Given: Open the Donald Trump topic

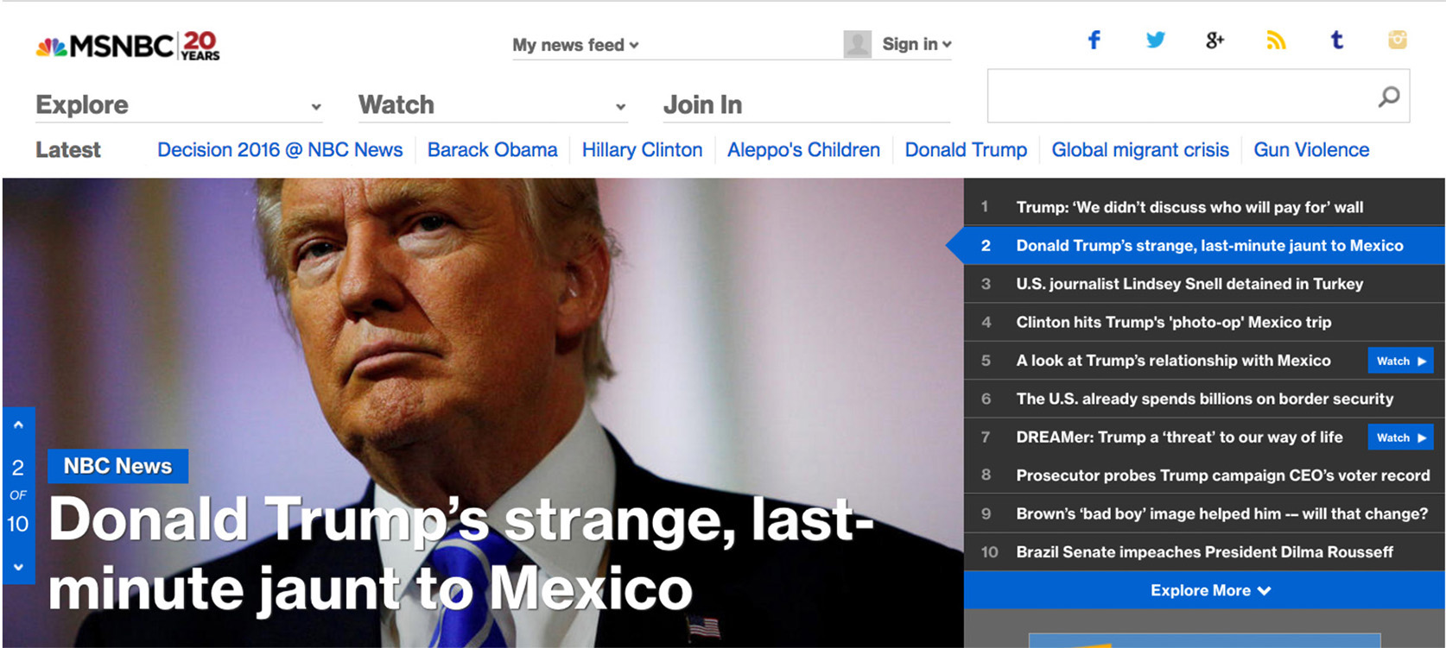Looking at the screenshot, I should [966, 150].
